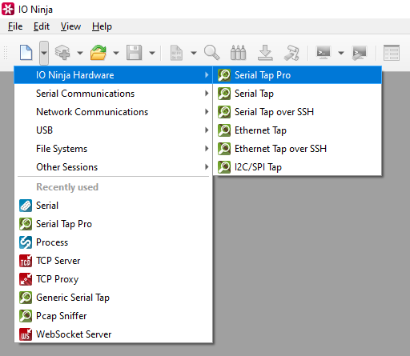Image resolution: width=410 pixels, height=356 pixels.
Task: Select recently used TCP Server
Action: coord(114,261)
